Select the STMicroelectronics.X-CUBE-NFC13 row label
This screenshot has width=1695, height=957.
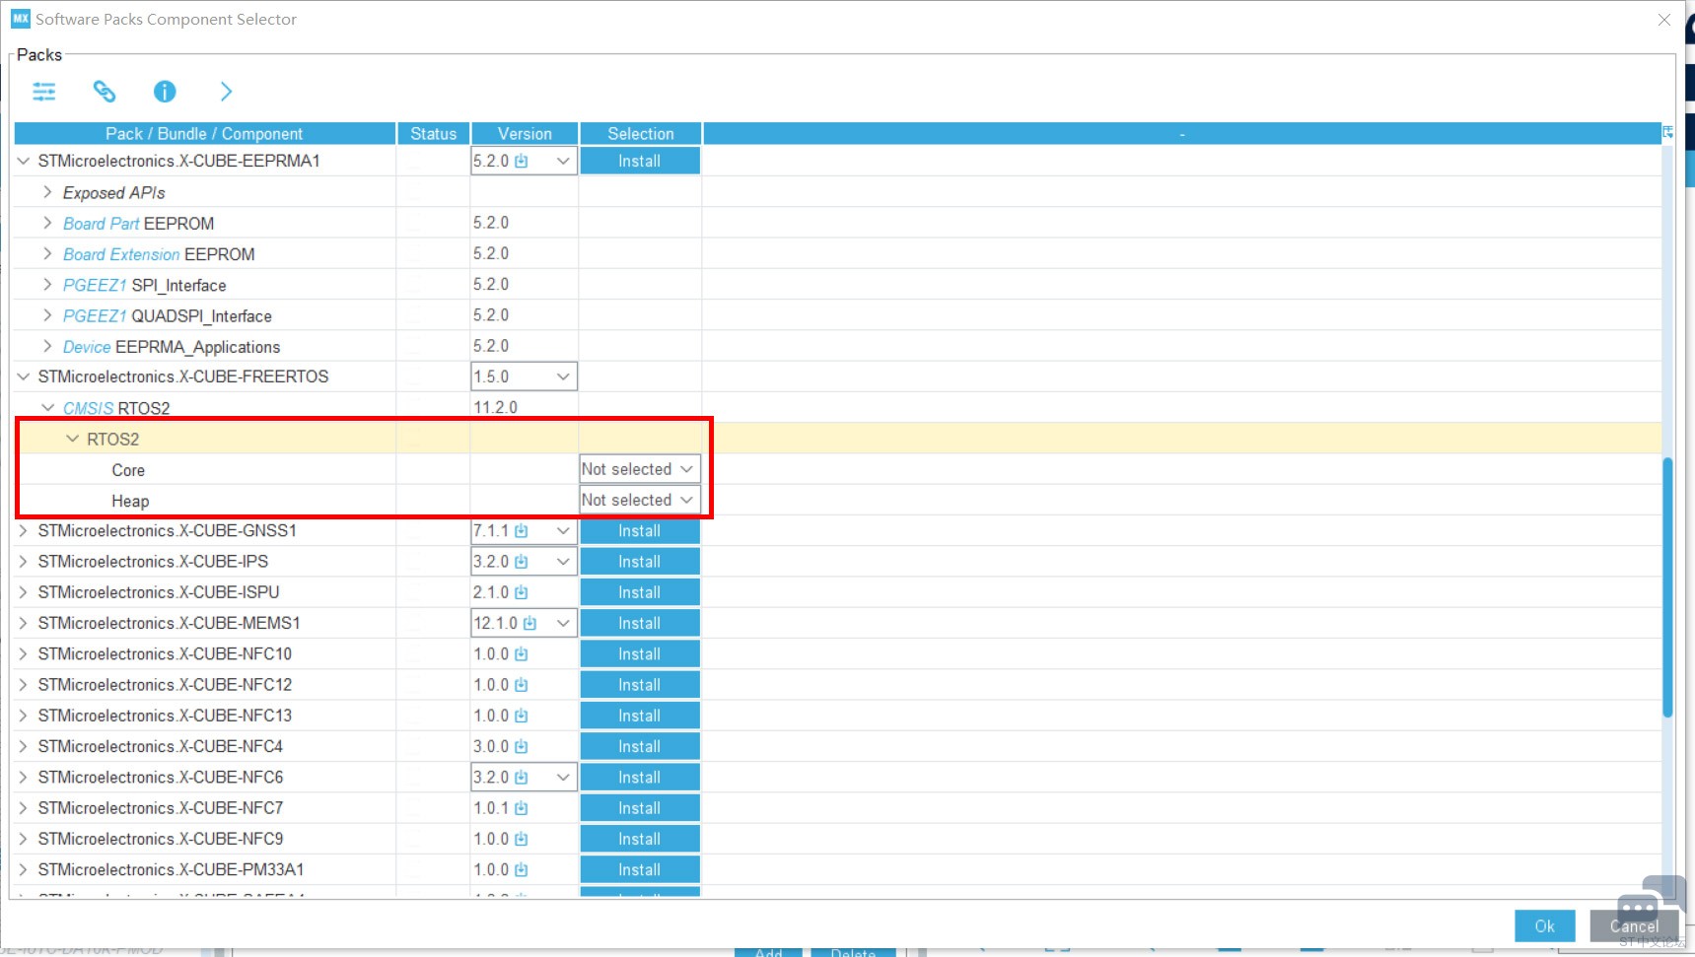(x=165, y=716)
